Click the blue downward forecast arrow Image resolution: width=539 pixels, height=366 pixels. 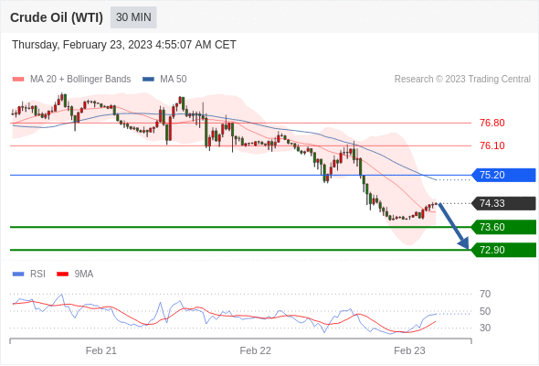(x=453, y=226)
